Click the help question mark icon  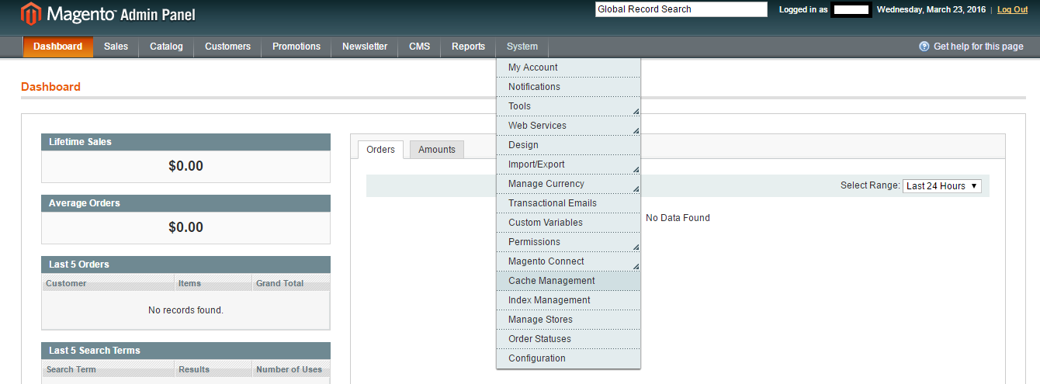pos(924,47)
